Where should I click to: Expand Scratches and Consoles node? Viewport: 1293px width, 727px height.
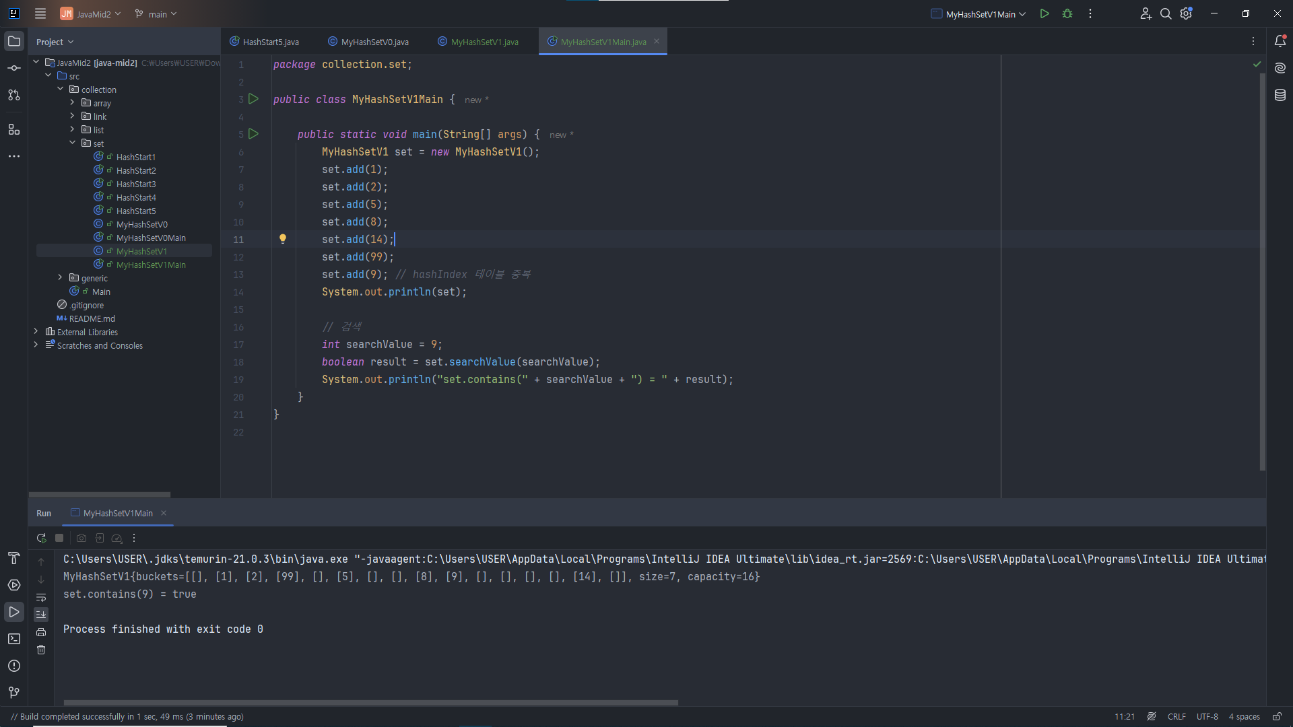click(x=36, y=345)
